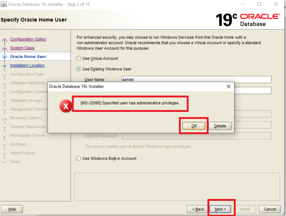286x216 pixels.
Task: Click the Finish step label
Action: coord(15,162)
